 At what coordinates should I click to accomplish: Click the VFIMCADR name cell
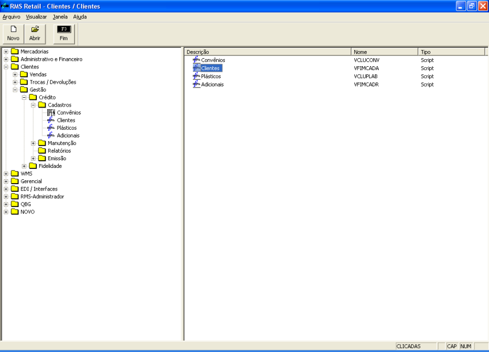point(366,85)
